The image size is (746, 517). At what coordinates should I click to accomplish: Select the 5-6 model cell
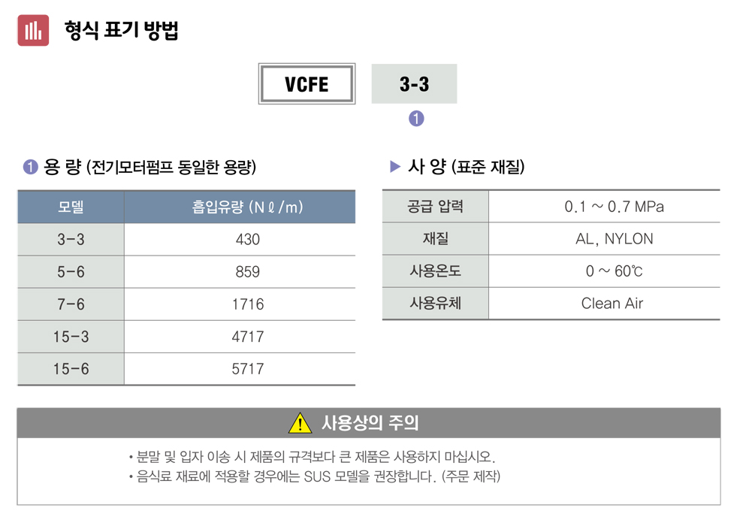click(71, 272)
